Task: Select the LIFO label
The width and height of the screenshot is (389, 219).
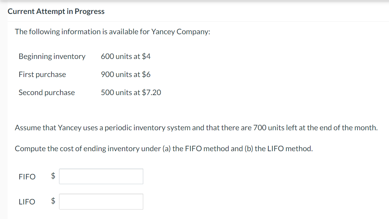Action: click(x=27, y=202)
